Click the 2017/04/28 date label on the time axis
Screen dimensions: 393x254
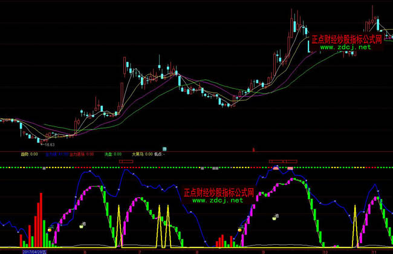coord(37,250)
